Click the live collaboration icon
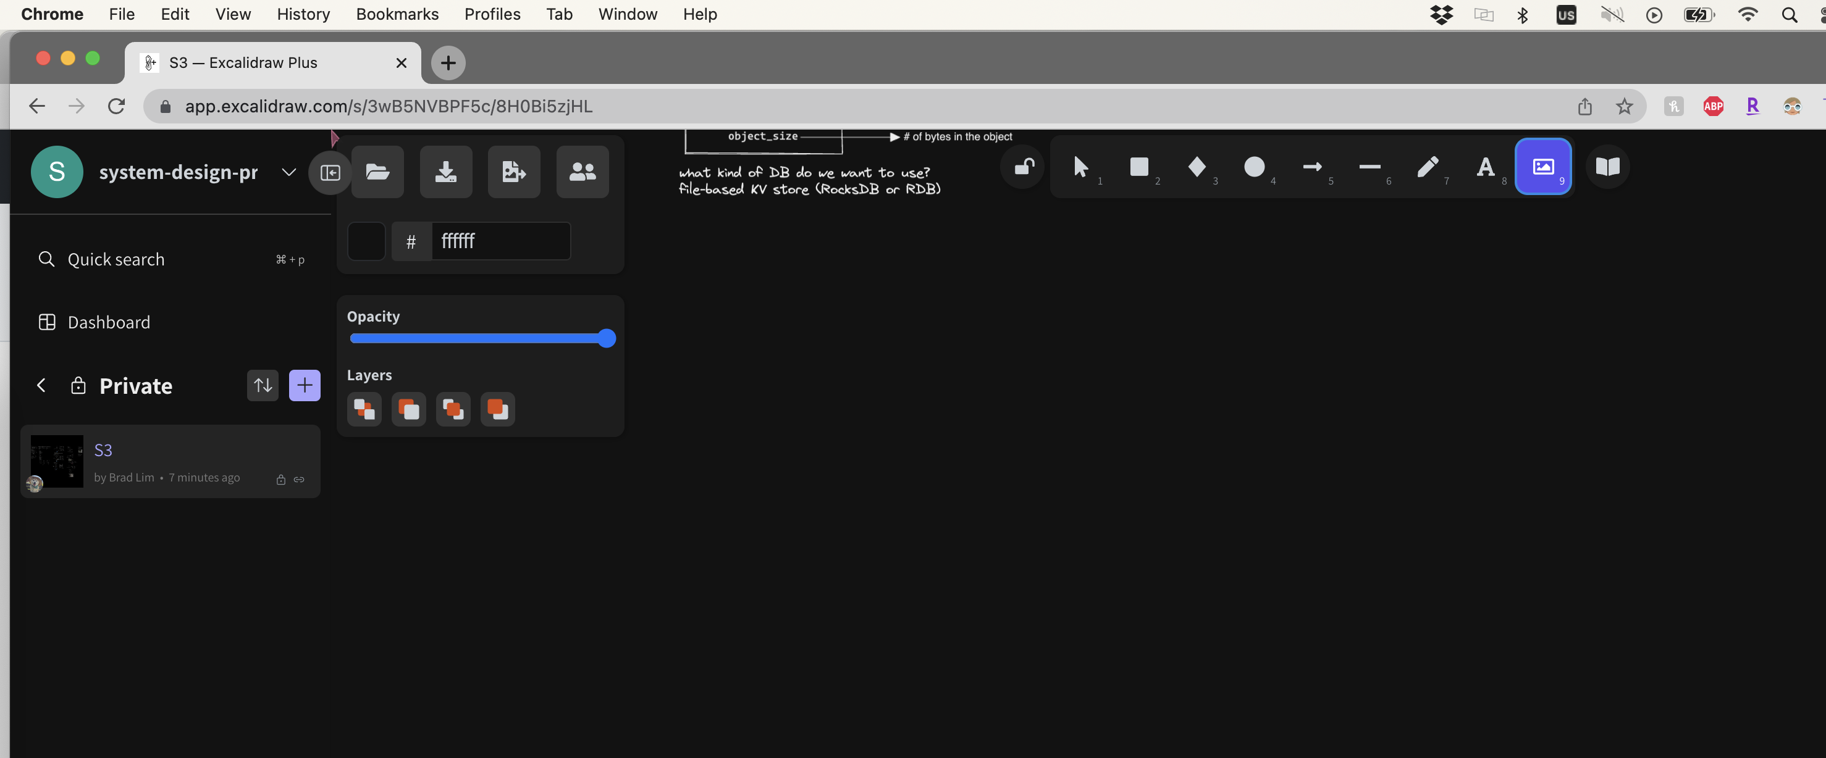This screenshot has height=758, width=1826. [581, 172]
